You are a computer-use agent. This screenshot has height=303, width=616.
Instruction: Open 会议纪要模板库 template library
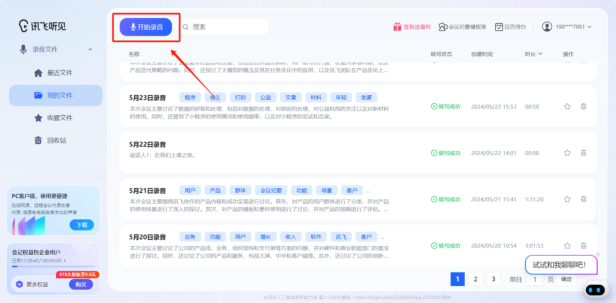click(462, 27)
